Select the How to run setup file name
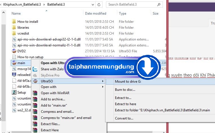The height and width of the screenshot is (133, 215). [x=30, y=57]
